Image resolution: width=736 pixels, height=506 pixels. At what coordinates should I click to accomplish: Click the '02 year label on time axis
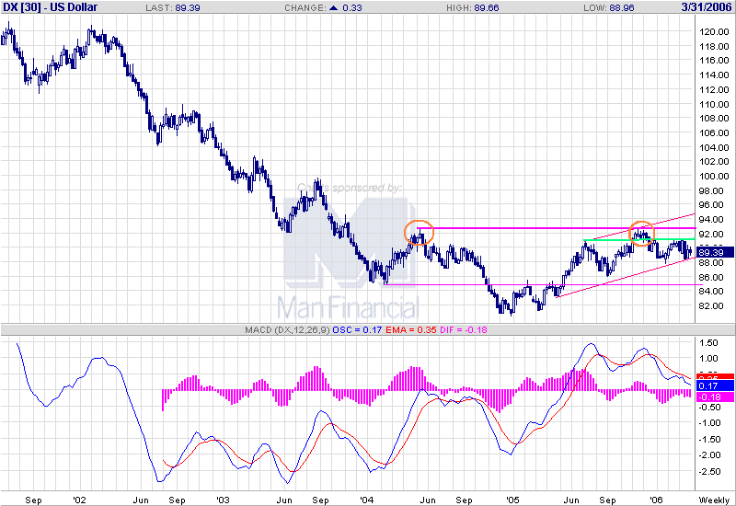point(79,500)
